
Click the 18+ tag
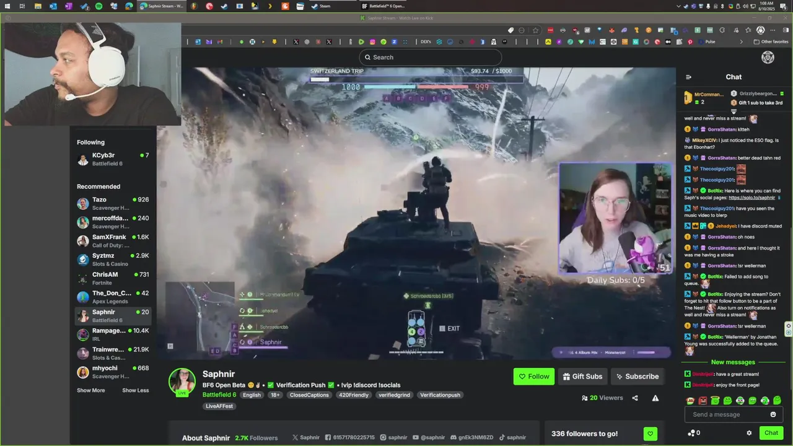pos(275,395)
